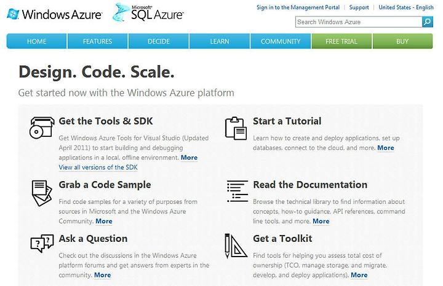
Task: Click More under Get the Tools & SDK
Action: pos(189,158)
